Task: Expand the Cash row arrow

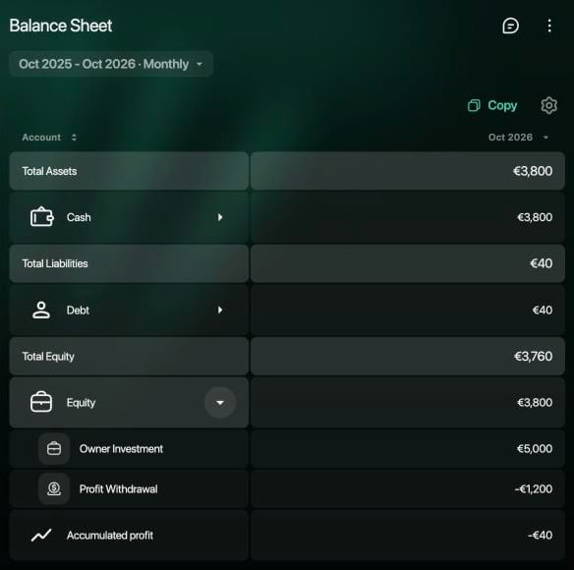Action: (x=220, y=217)
